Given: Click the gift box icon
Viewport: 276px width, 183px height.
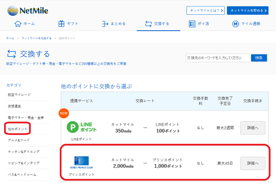Looking at the screenshot, I should click(61, 24).
